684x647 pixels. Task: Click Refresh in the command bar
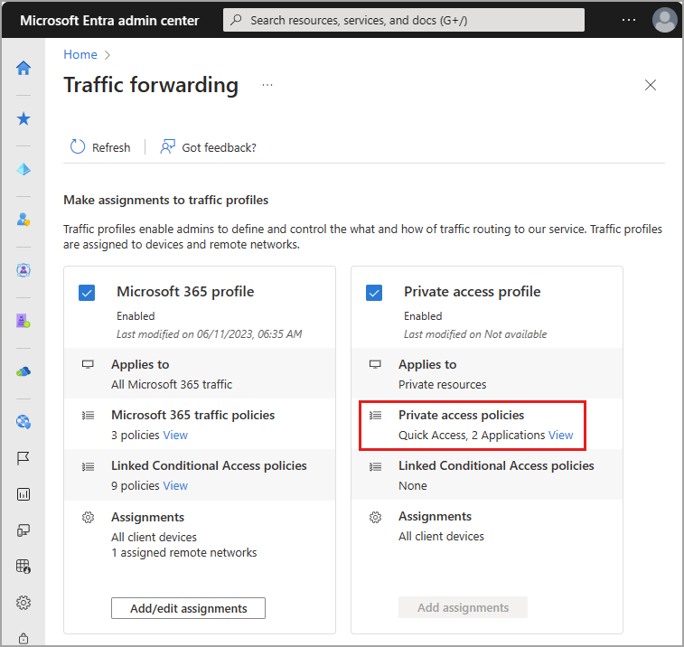(100, 147)
